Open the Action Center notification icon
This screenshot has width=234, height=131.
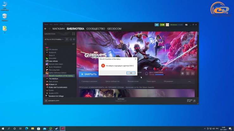(230, 128)
